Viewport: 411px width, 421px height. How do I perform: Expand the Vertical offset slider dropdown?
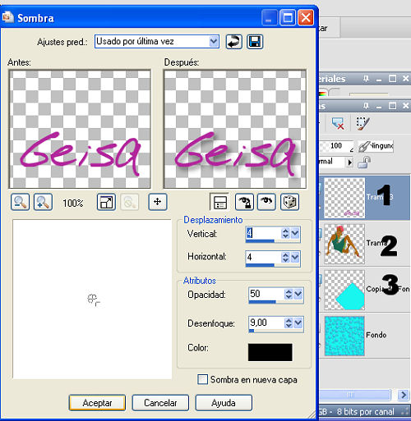295,233
